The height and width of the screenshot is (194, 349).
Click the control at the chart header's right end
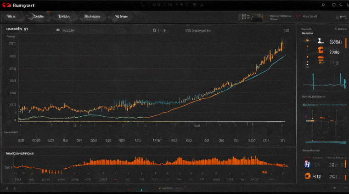point(286,31)
